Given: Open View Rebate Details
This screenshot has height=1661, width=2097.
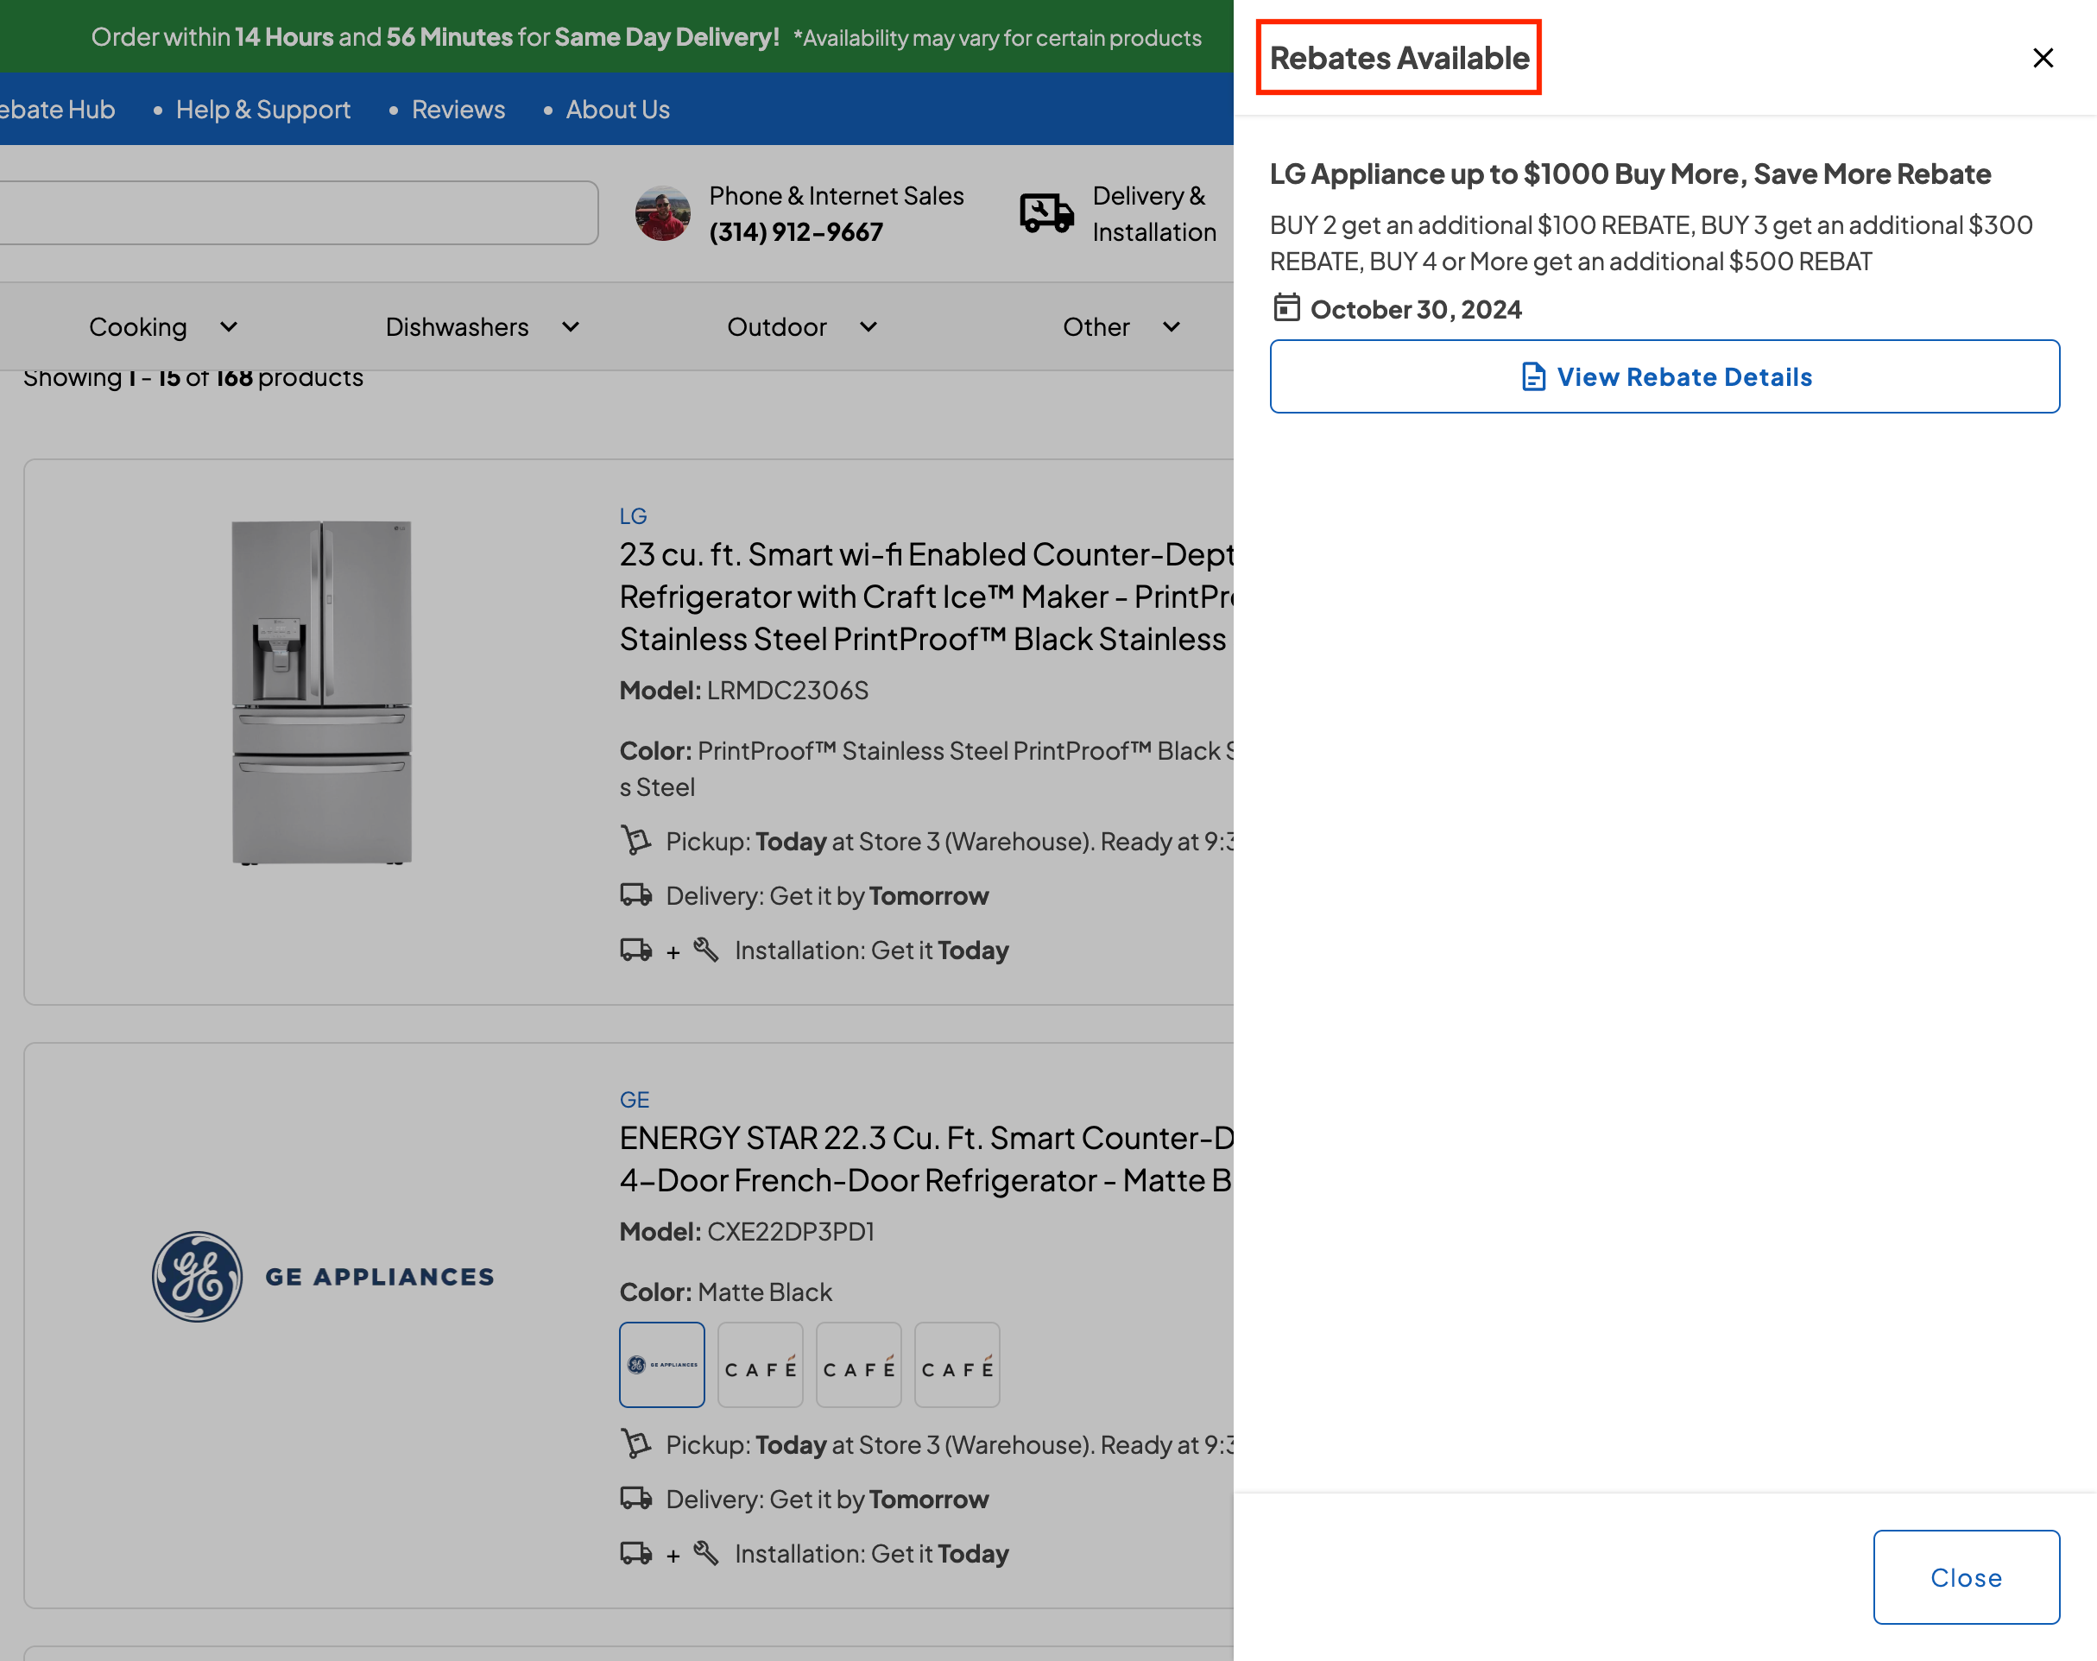Looking at the screenshot, I should (x=1664, y=376).
